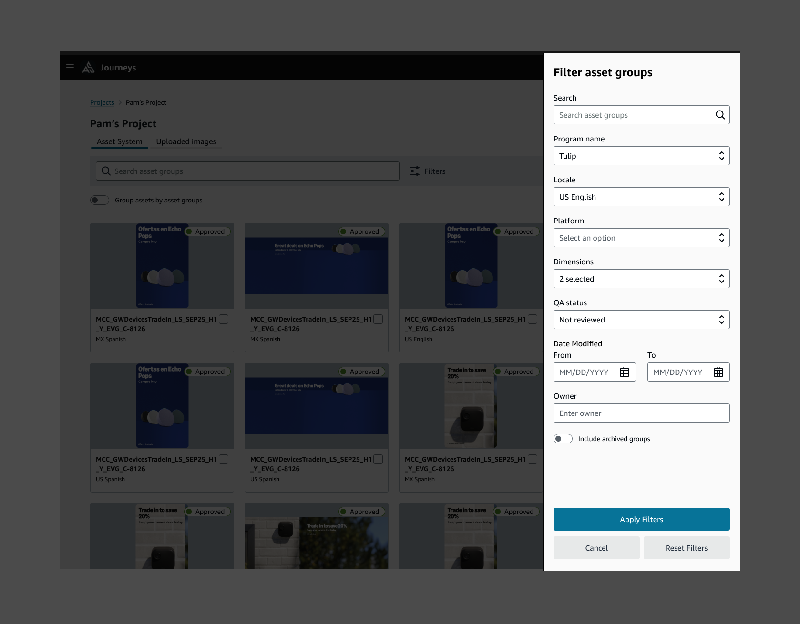
Task: Click the Search asset groups field in filter panel
Action: (x=632, y=115)
